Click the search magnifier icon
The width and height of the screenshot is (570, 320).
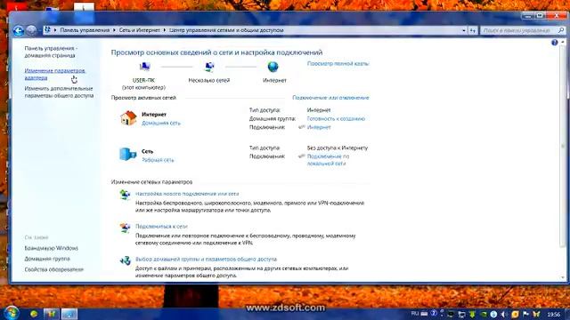[x=561, y=30]
